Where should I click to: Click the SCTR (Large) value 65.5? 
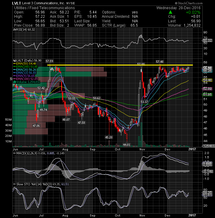pyautogui.click(x=134, y=25)
